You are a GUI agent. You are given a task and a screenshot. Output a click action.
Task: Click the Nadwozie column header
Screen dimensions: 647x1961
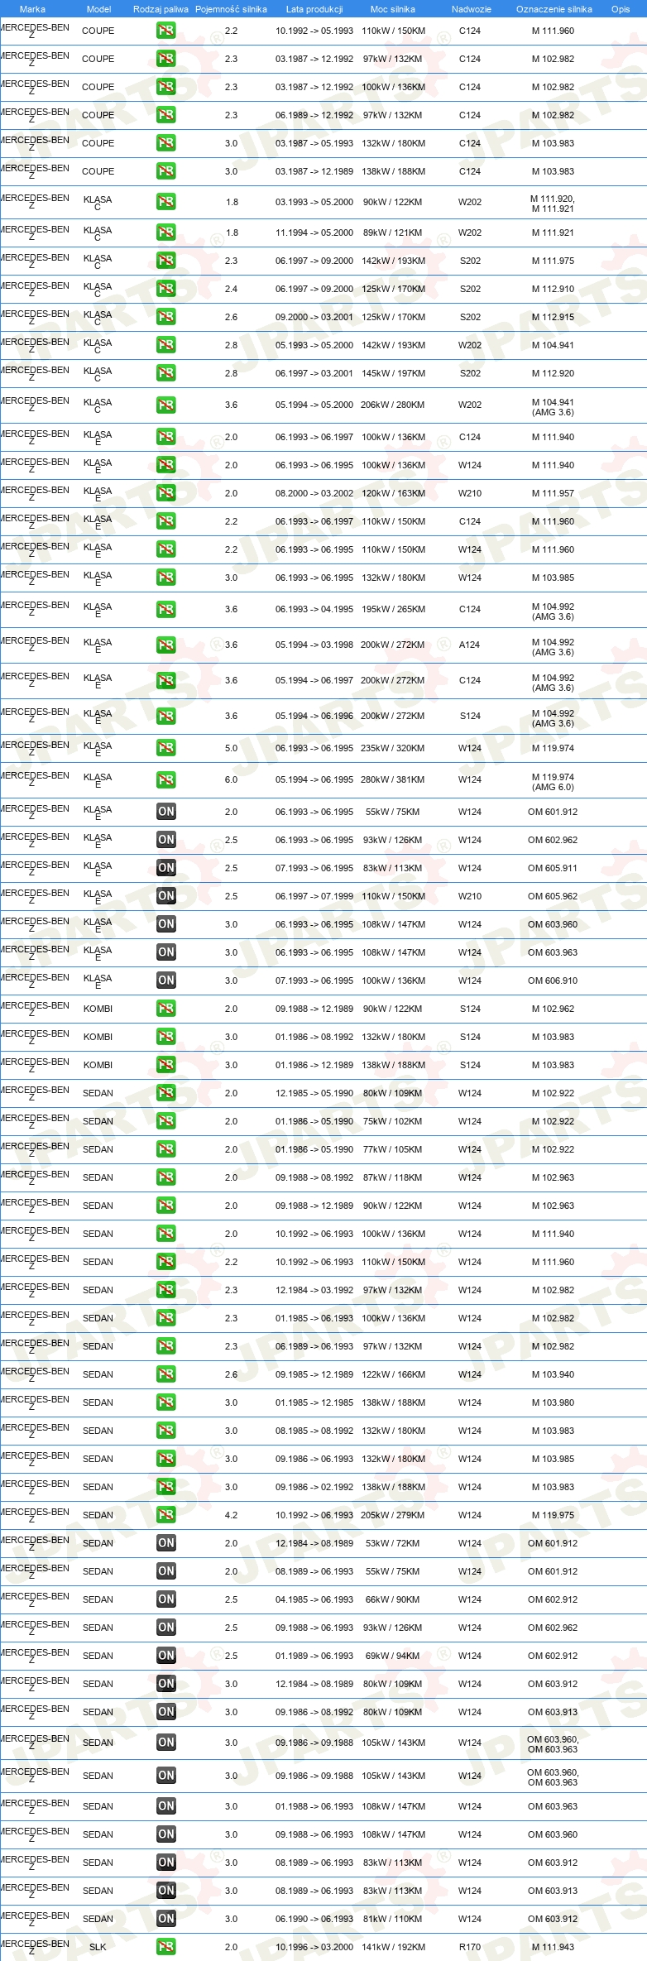(472, 9)
